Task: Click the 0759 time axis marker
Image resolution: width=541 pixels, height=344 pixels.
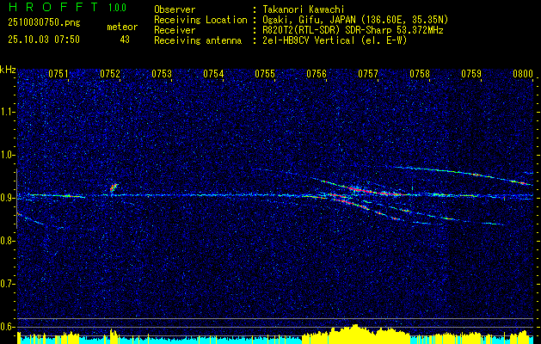Action: click(471, 74)
